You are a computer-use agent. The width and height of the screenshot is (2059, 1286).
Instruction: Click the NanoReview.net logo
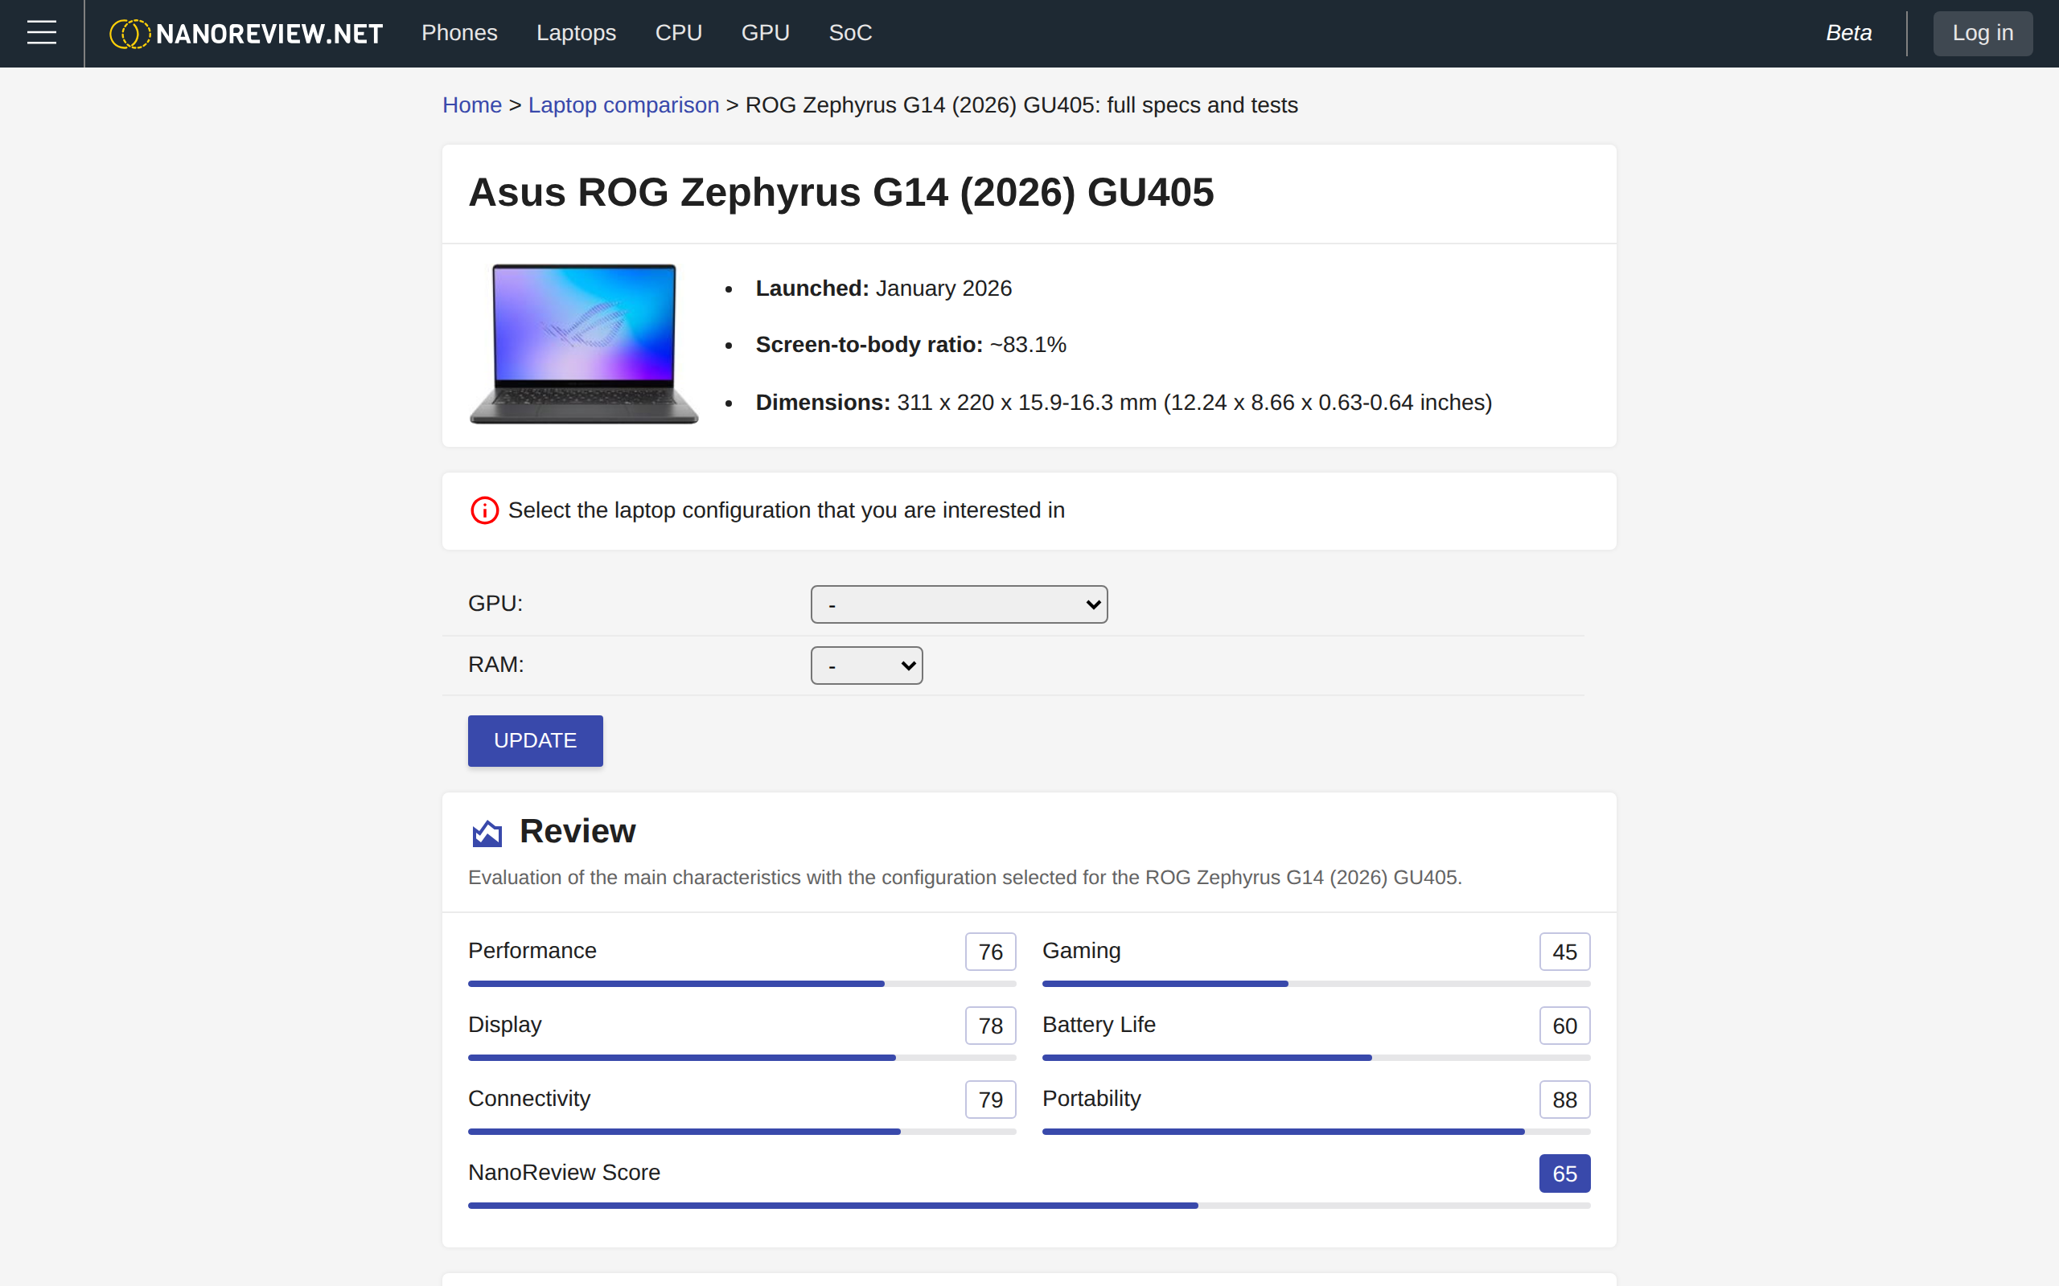point(246,33)
